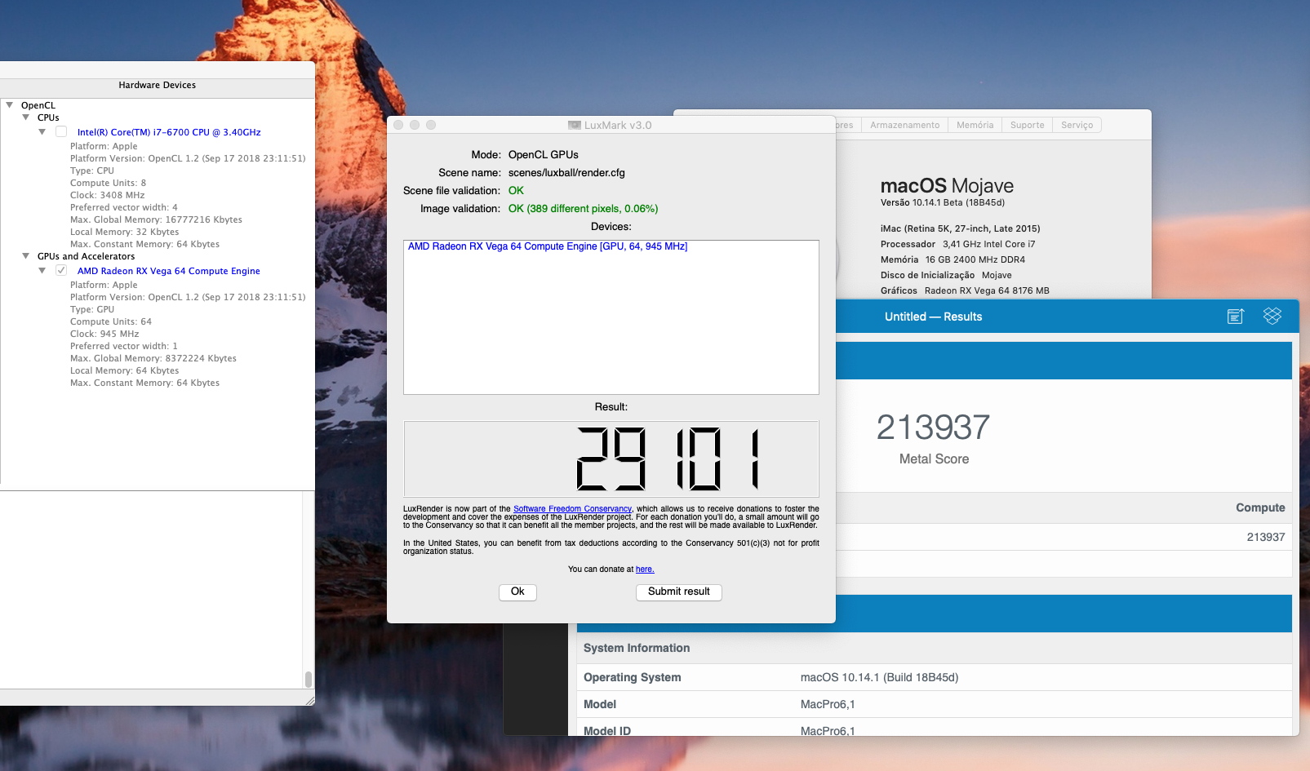Select the 'GPUs and Accelerators' tree row
This screenshot has width=1310, height=771.
86,256
